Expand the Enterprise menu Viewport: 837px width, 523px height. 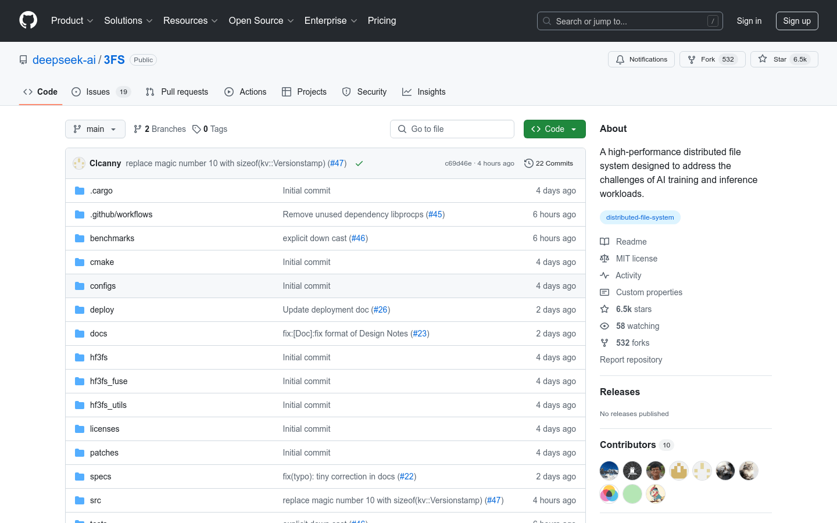click(331, 20)
